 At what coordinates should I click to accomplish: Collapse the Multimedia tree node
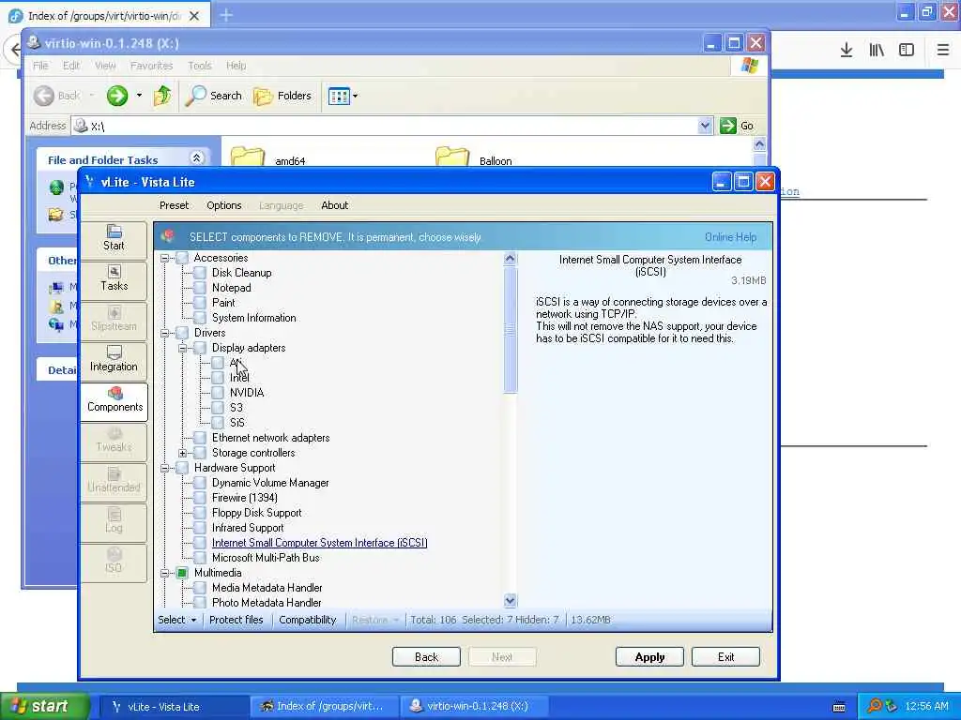[x=164, y=573]
